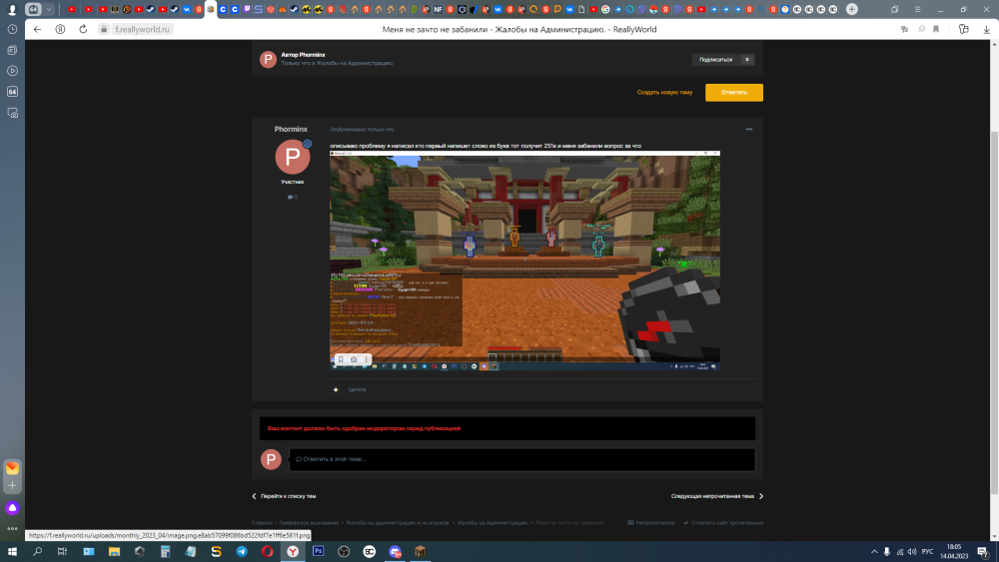Open the screenshot tool icon in left sidebar

click(12, 113)
